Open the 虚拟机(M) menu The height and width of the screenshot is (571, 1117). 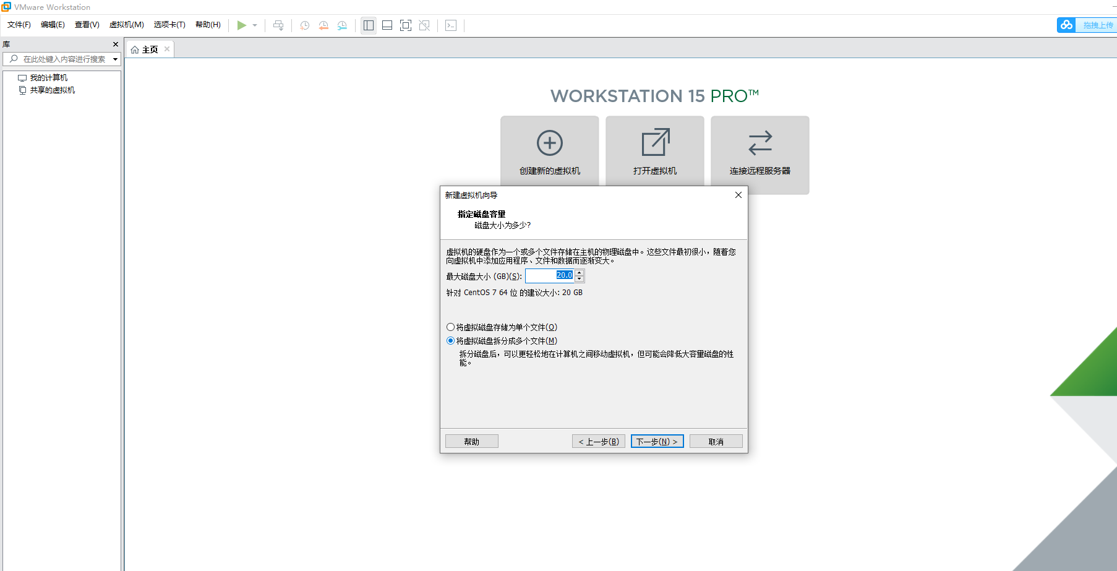click(x=126, y=25)
